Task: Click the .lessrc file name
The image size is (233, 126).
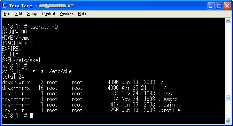Action: coord(168,99)
